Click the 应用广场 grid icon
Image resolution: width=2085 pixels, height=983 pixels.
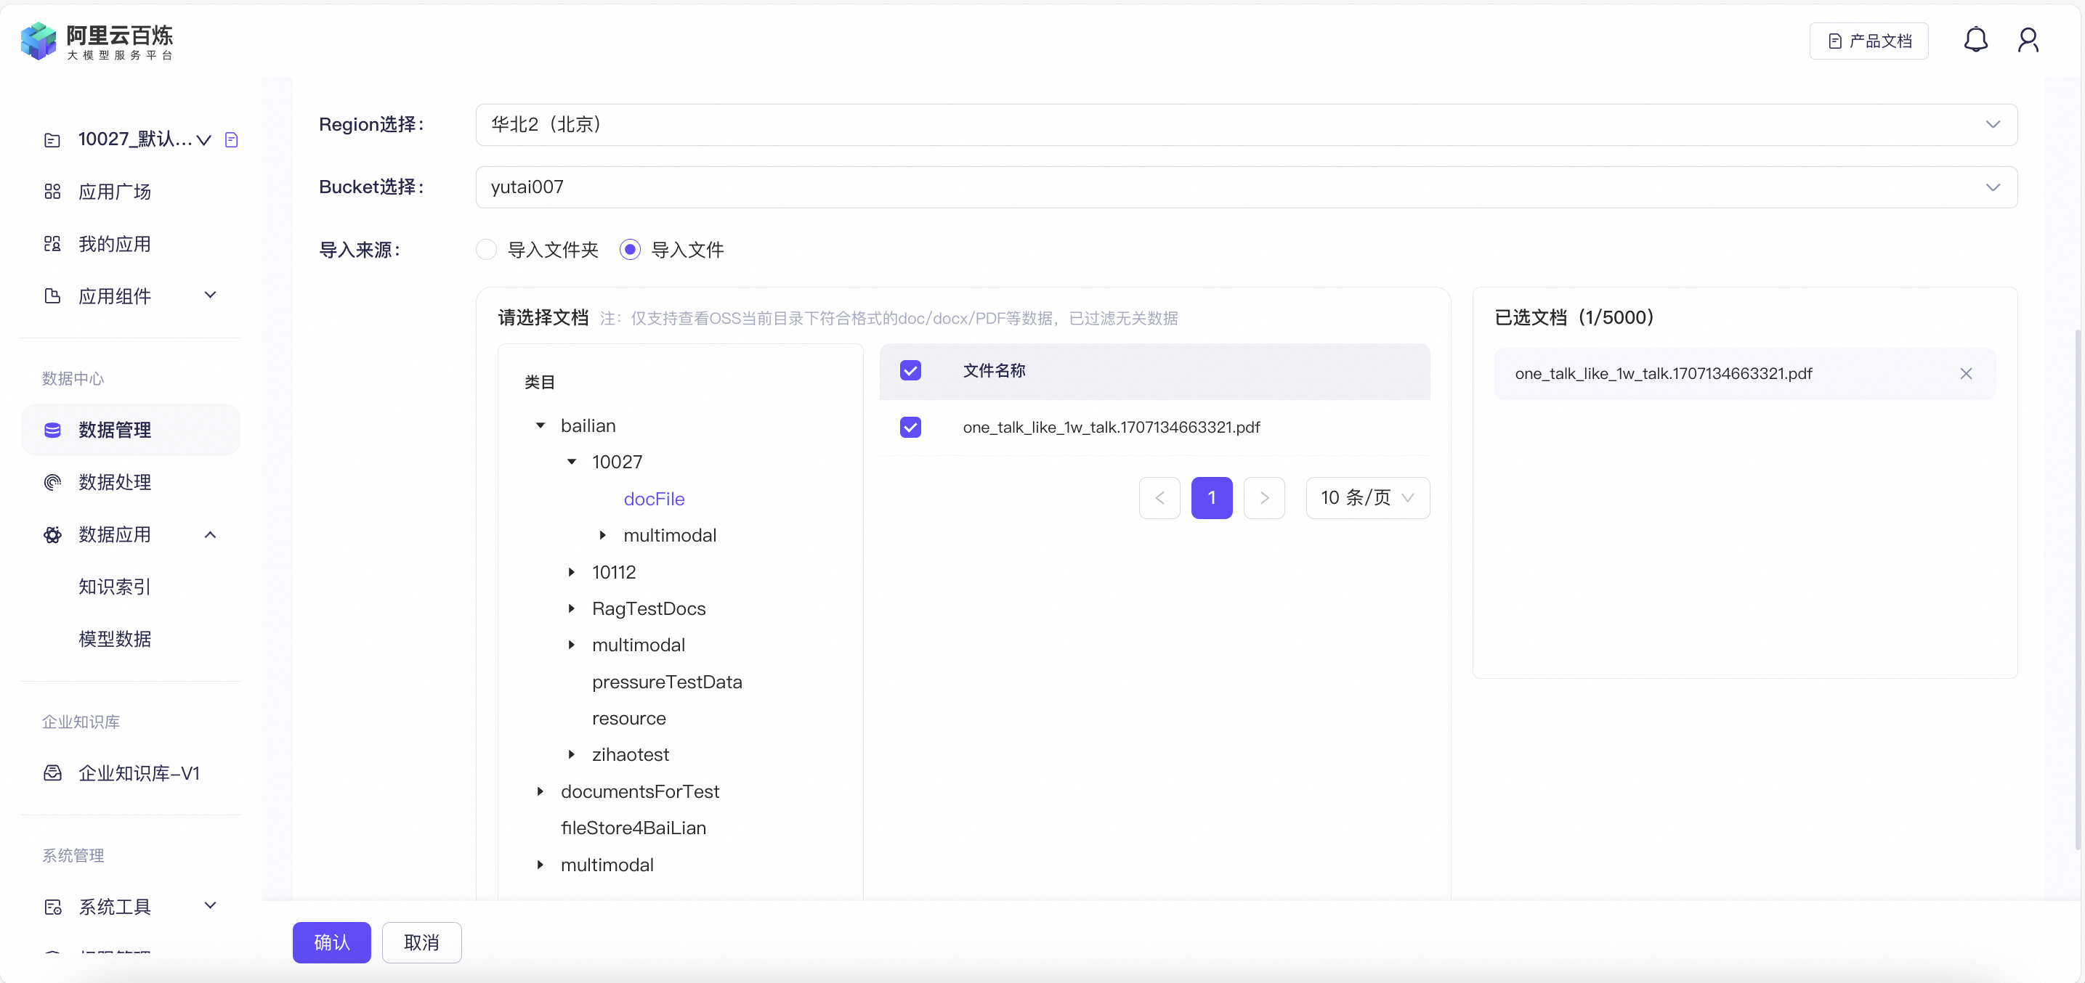pos(52,192)
